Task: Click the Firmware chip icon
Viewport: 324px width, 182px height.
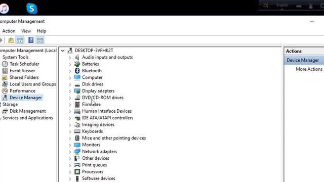Action: 77,105
